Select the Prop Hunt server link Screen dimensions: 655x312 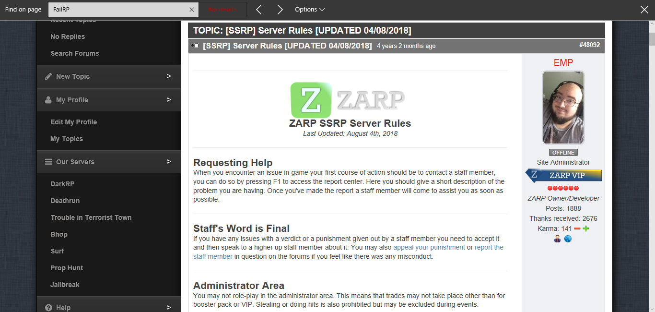pyautogui.click(x=67, y=268)
